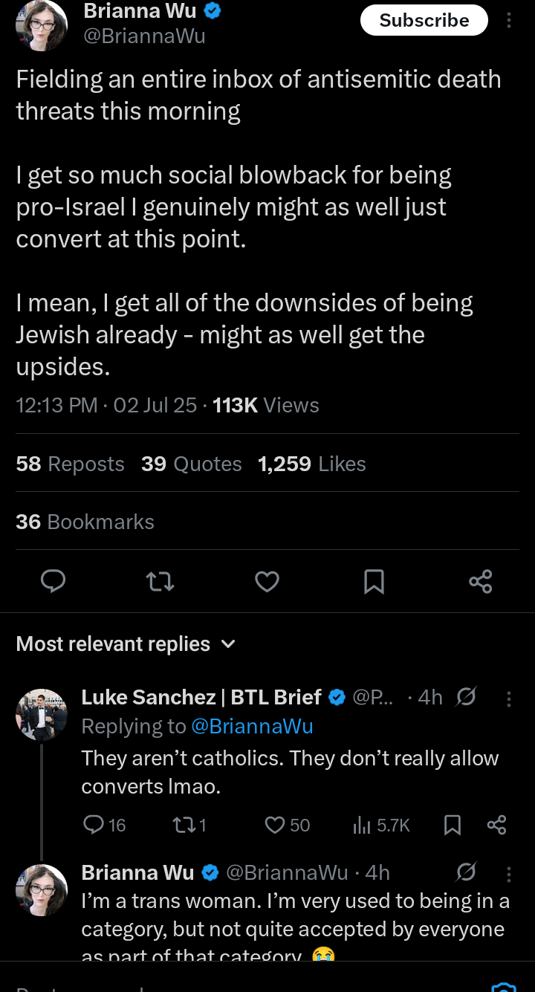The width and height of the screenshot is (535, 992).
Task: View analytics for reply with 5.7K views
Action: tap(381, 825)
